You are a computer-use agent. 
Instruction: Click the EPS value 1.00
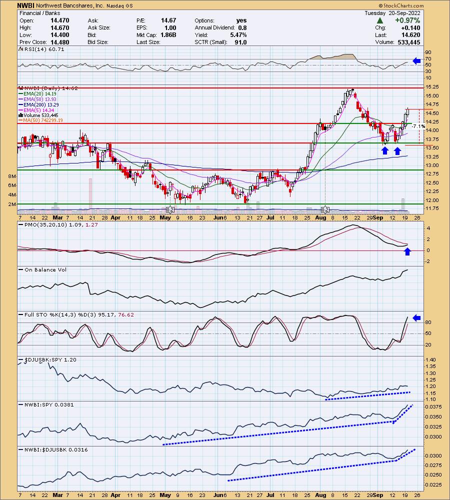pos(170,27)
